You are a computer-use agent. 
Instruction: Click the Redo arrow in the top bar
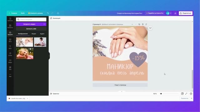[52, 13]
